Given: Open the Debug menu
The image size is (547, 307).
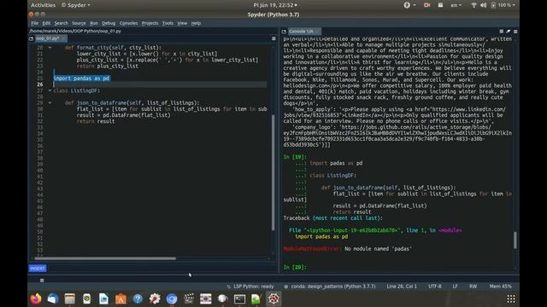Looking at the screenshot, I should point(109,23).
